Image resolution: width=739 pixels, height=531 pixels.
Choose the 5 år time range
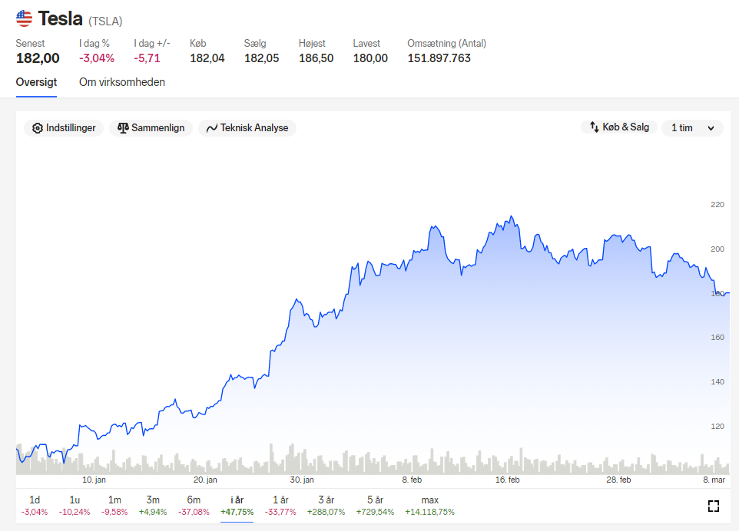click(375, 506)
